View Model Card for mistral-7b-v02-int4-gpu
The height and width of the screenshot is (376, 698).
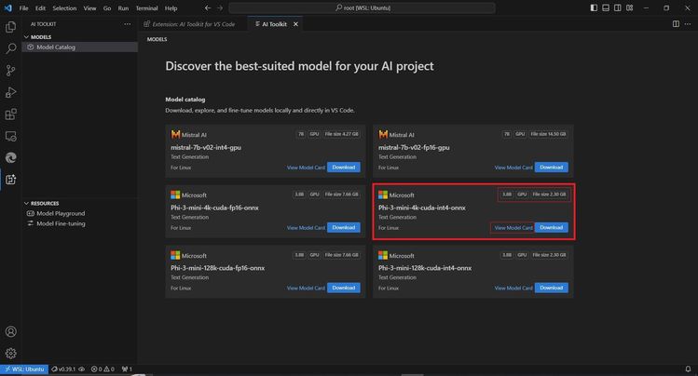click(306, 168)
